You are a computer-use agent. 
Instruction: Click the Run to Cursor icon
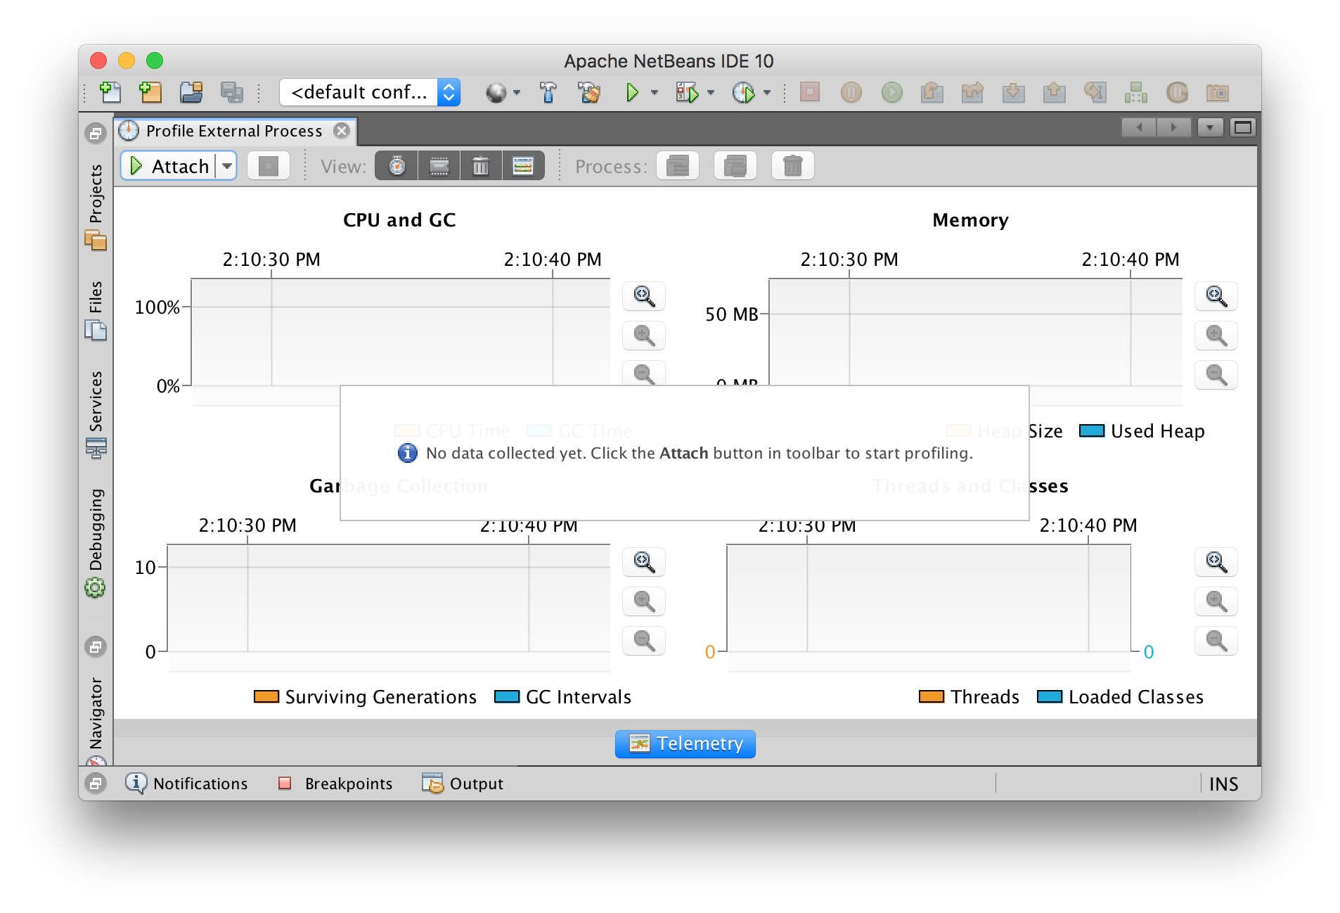coord(1095,92)
